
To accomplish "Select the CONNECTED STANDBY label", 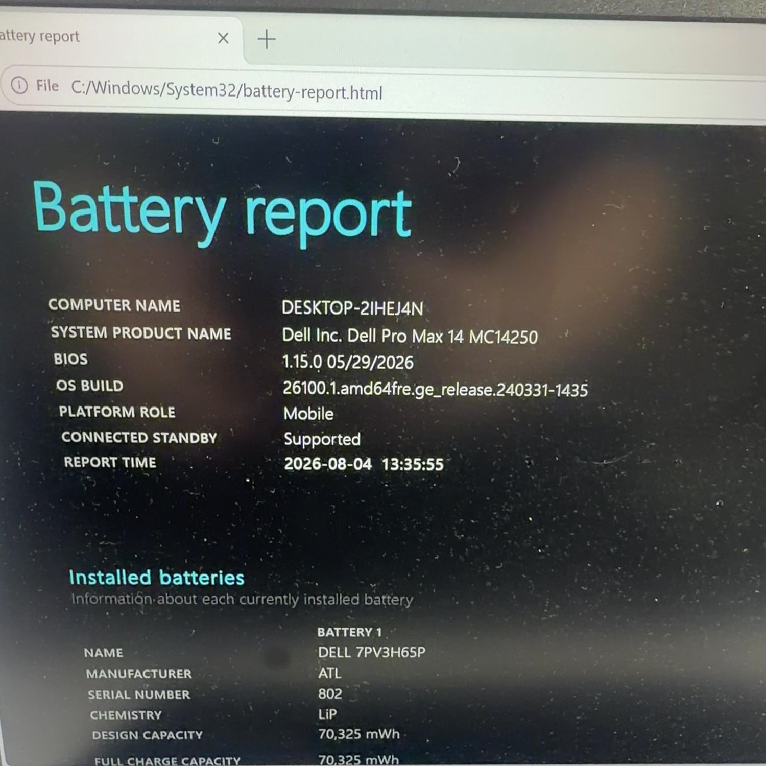I will [x=139, y=437].
